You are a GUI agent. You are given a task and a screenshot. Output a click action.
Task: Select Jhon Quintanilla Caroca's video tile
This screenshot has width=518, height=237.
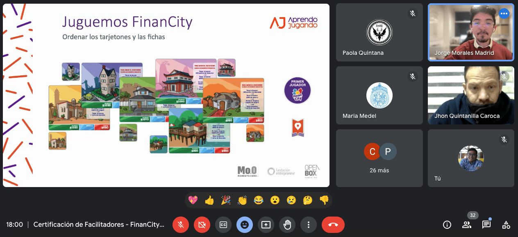[x=471, y=95]
